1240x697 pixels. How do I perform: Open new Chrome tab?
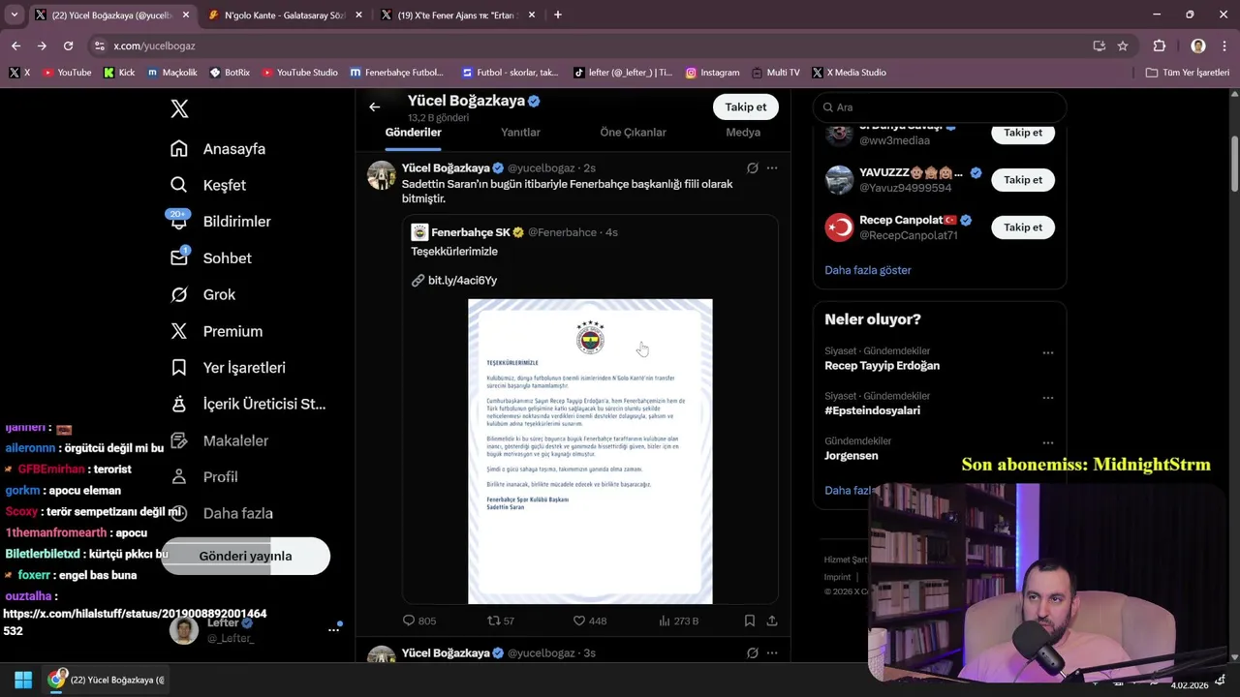coord(558,15)
